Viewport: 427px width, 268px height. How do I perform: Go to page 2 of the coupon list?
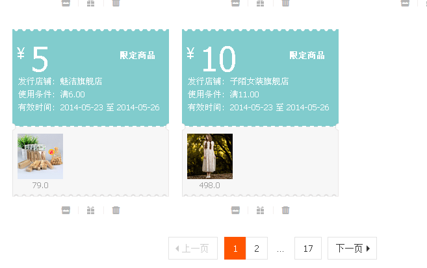click(x=257, y=249)
